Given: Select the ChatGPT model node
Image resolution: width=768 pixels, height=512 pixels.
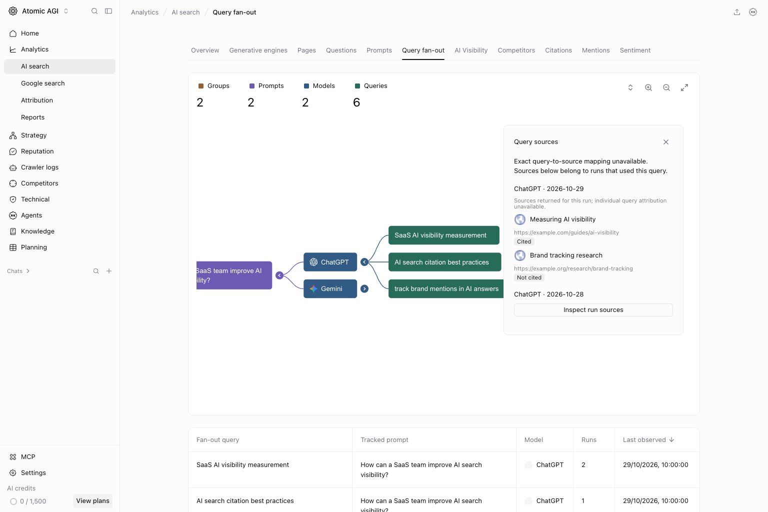Looking at the screenshot, I should (330, 262).
